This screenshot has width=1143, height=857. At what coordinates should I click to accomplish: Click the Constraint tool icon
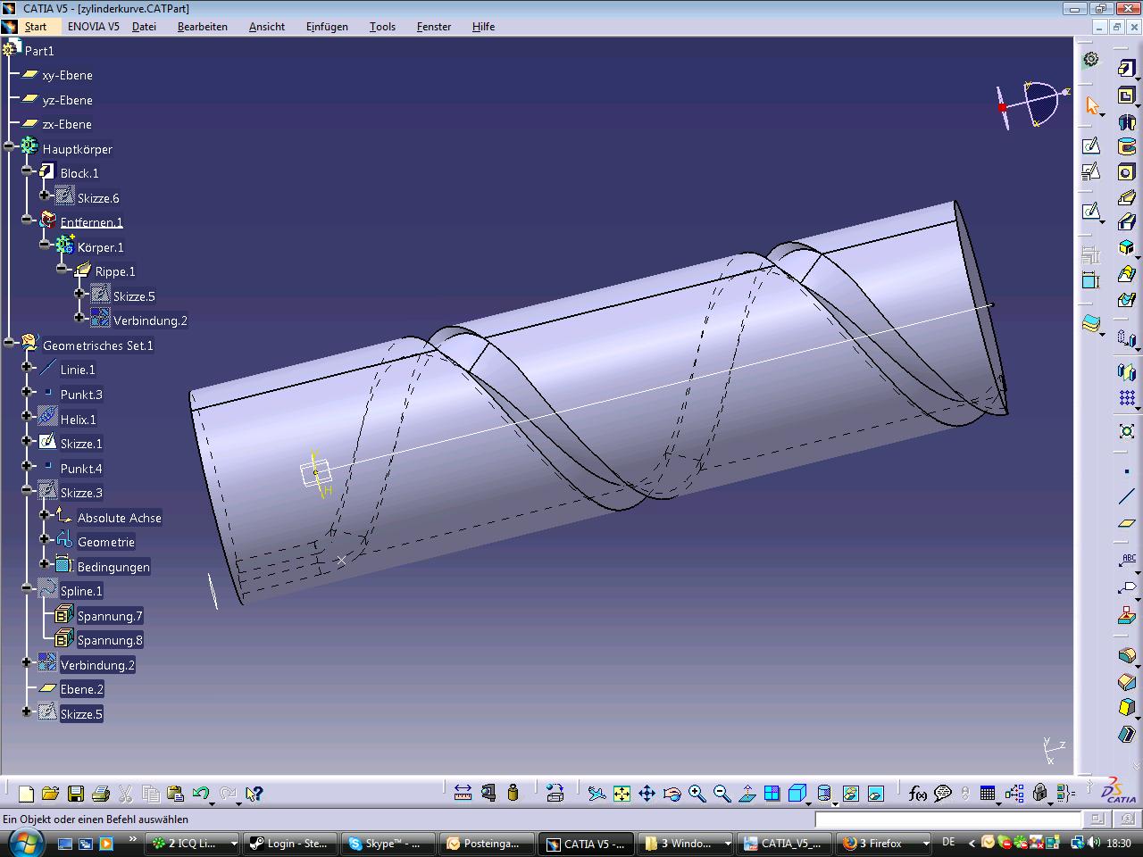pyautogui.click(x=1090, y=279)
